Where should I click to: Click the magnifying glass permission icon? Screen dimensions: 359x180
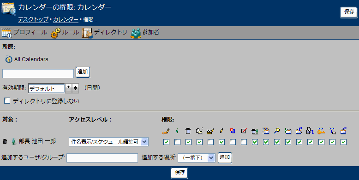[277, 131]
